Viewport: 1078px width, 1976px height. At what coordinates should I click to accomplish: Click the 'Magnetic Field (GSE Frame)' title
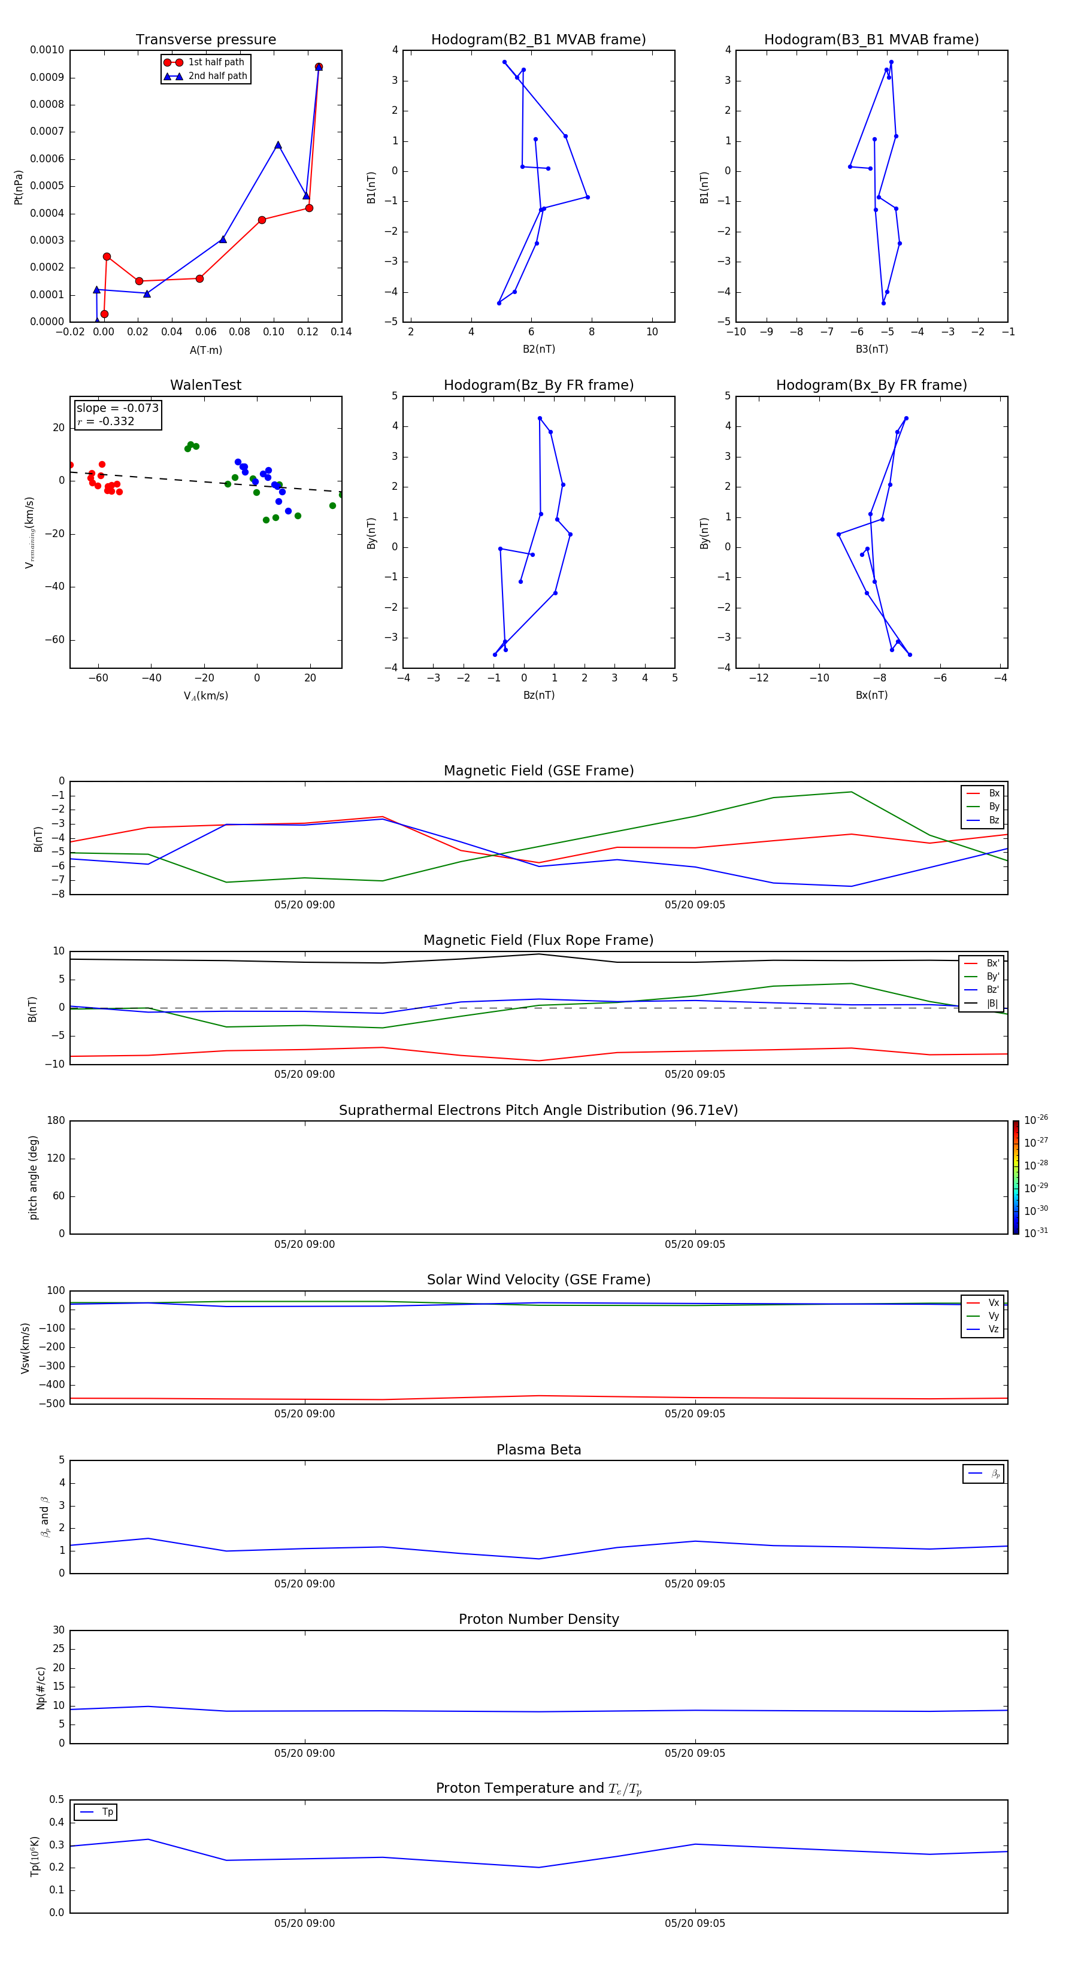(538, 771)
